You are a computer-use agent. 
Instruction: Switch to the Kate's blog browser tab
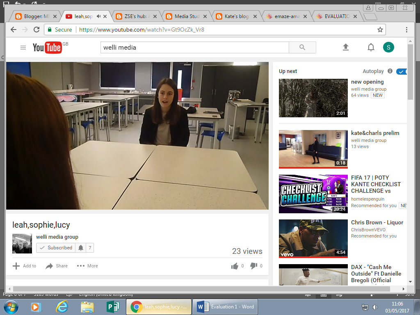coord(237,16)
